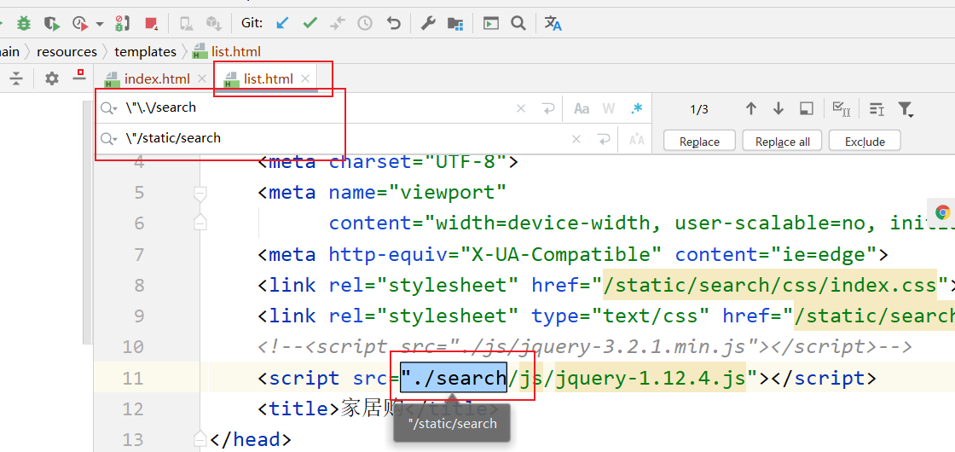Toggle Match Case (Aa) option
The image size is (955, 452).
coord(582,108)
